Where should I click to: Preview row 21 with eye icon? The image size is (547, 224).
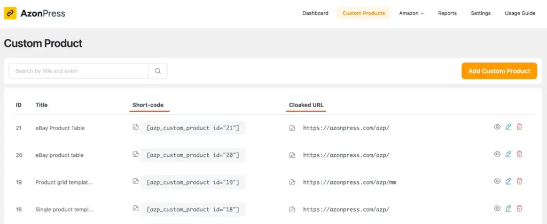[x=497, y=127]
